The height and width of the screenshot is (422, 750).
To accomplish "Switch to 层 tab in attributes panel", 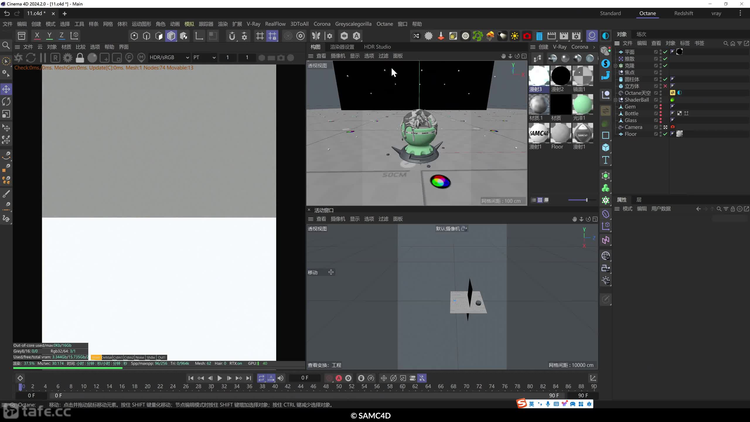I will click(x=639, y=200).
